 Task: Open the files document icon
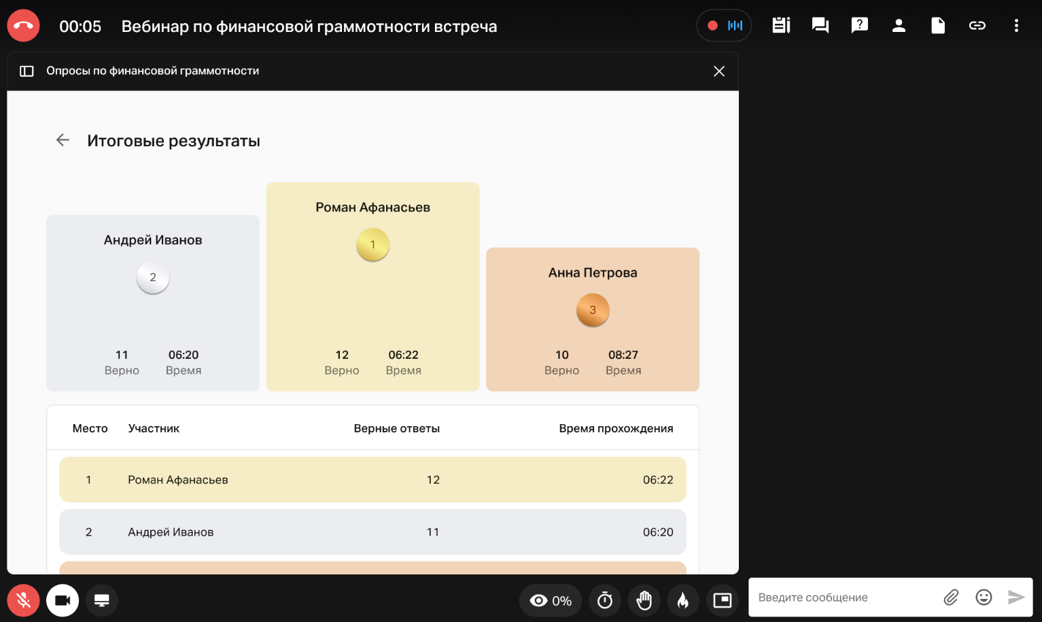[938, 26]
